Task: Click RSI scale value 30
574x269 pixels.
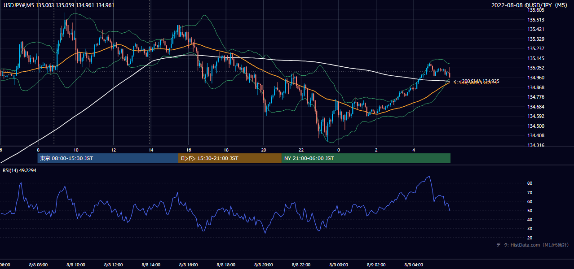Action: click(x=530, y=229)
